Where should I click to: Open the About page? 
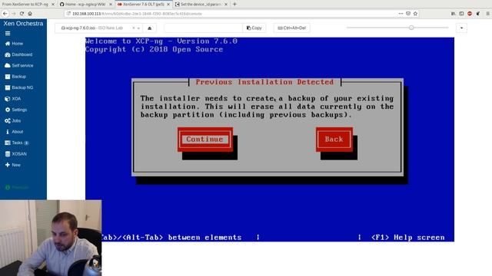point(15,132)
